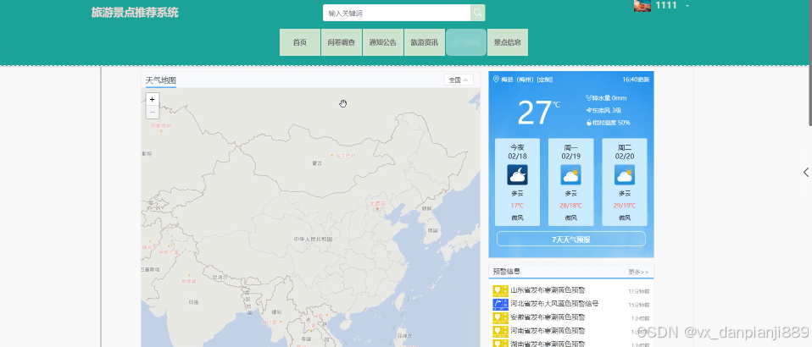
Task: Open the 7天天气预报 button
Action: (571, 239)
